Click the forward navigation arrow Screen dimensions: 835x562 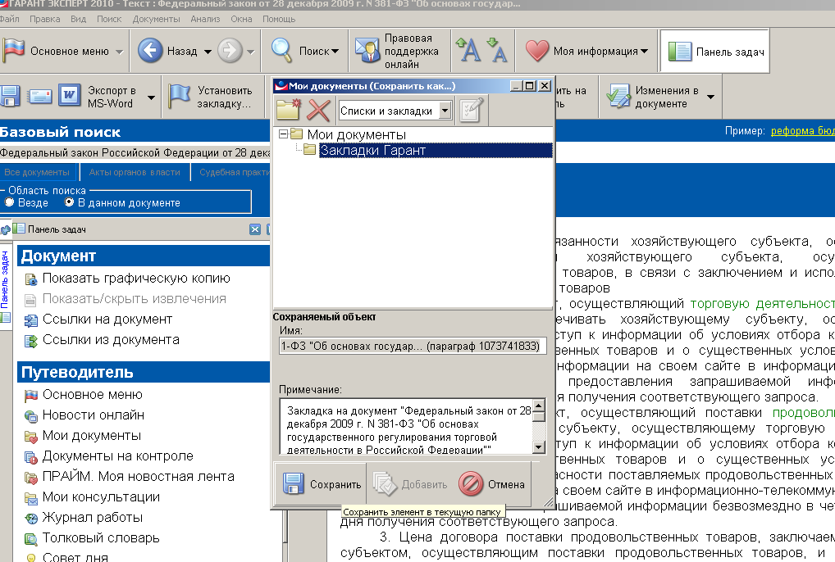(x=230, y=51)
